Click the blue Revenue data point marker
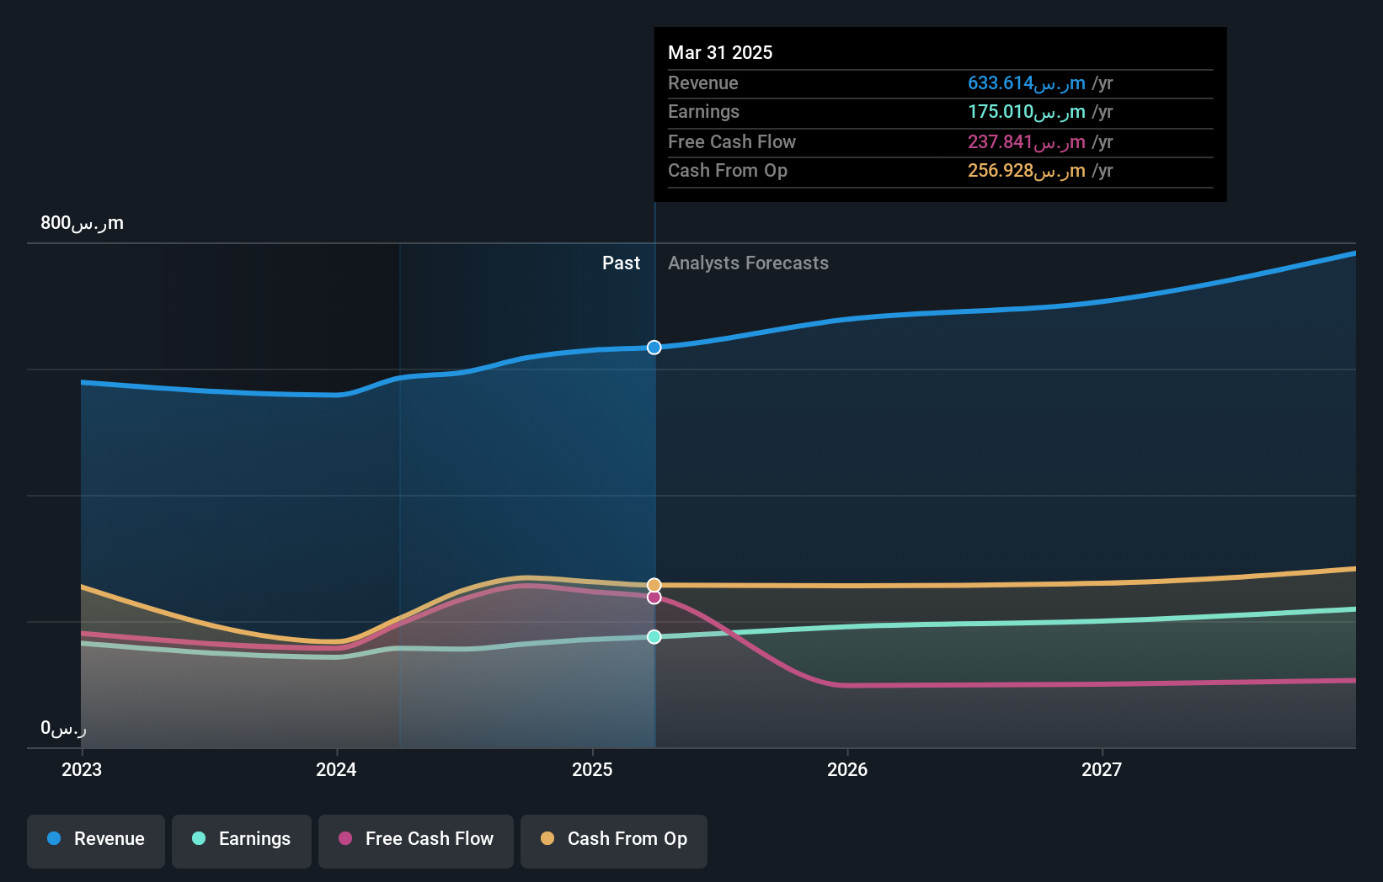Image resolution: width=1383 pixels, height=882 pixels. coord(654,348)
